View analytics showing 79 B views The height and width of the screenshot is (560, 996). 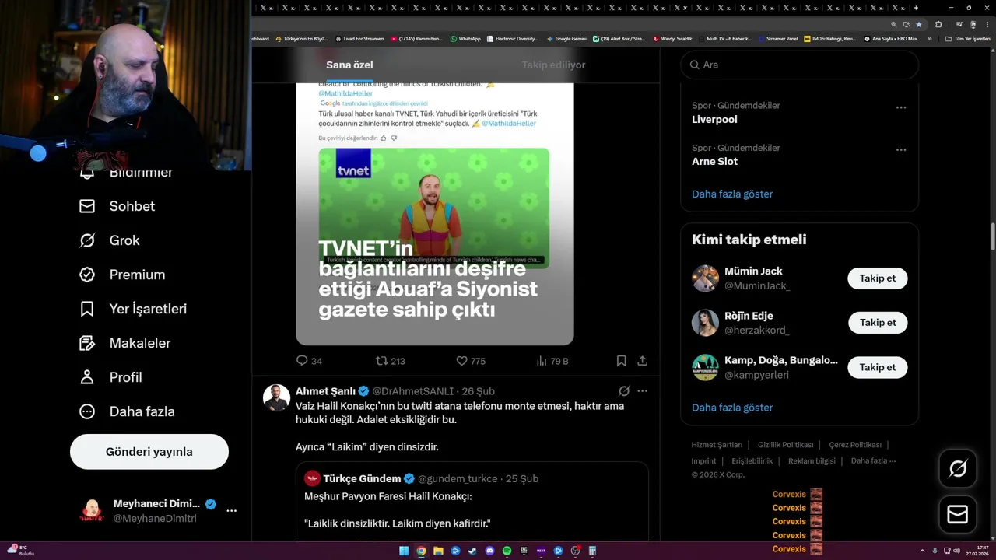(x=552, y=361)
